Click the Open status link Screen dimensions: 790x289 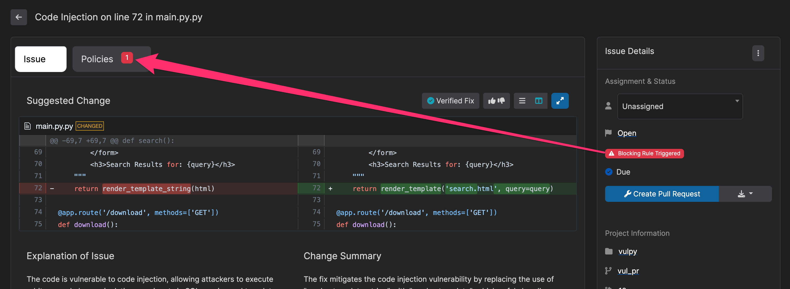[626, 133]
